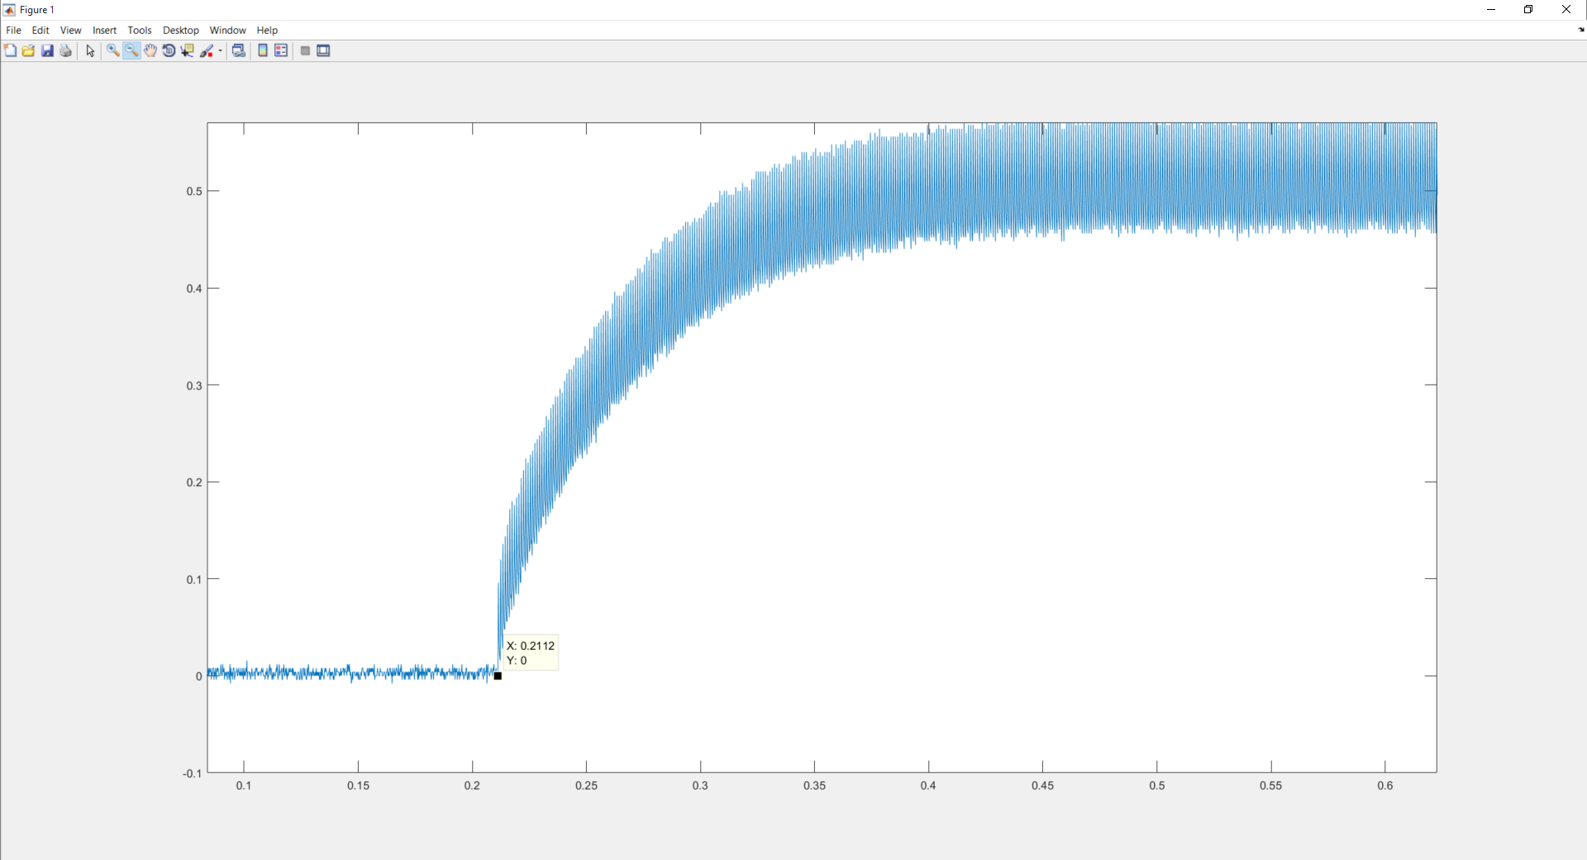Open the View menu
Viewport: 1587px width, 860px height.
pyautogui.click(x=71, y=31)
